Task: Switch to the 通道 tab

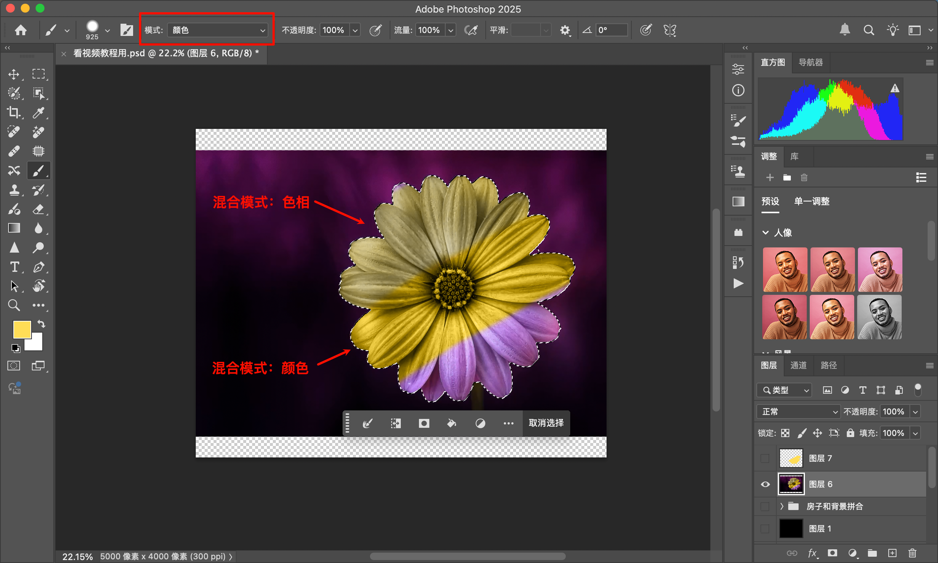Action: tap(798, 365)
